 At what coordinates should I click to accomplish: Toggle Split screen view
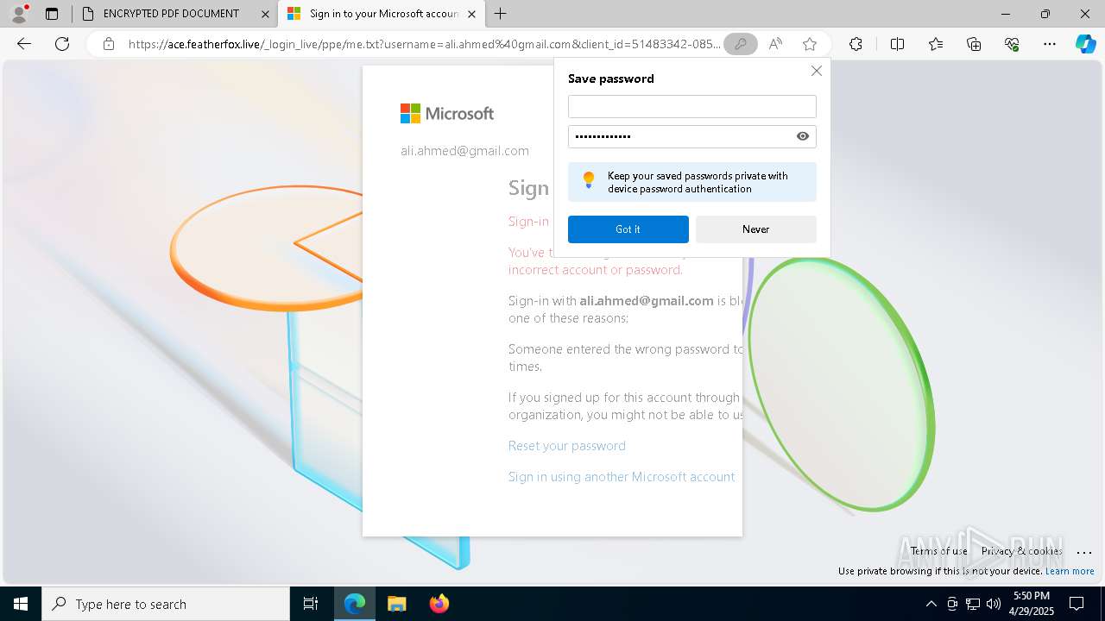tap(897, 44)
